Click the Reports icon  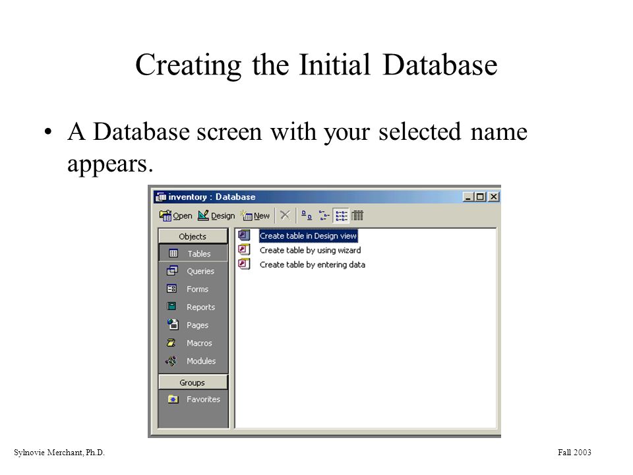point(171,306)
